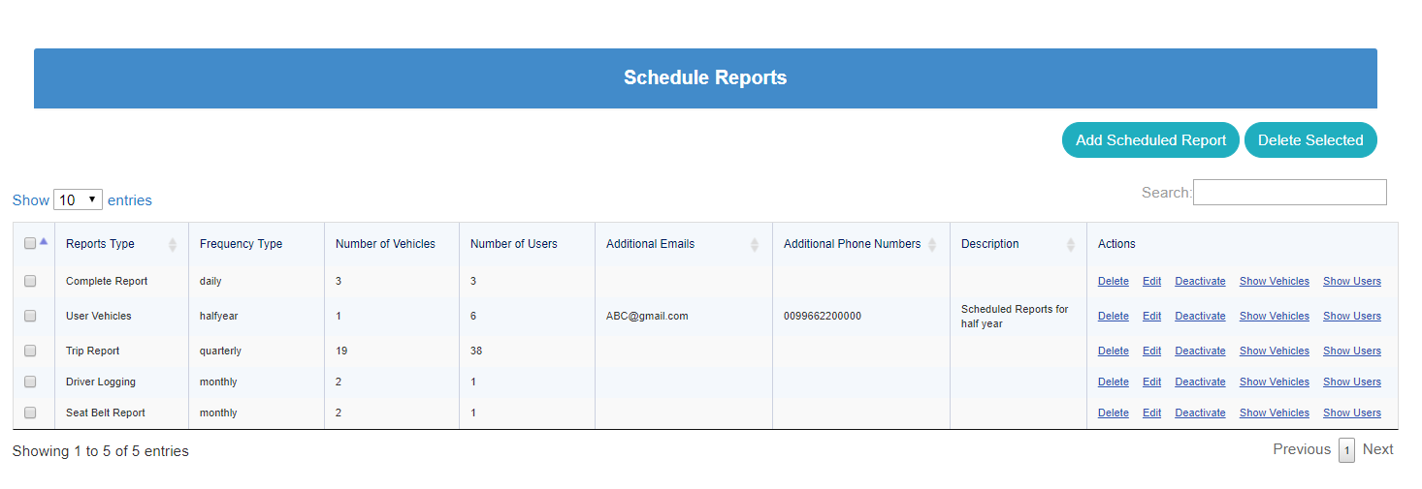Image resolution: width=1422 pixels, height=489 pixels.
Task: Show Users for Seat Belt Report
Action: point(1351,413)
